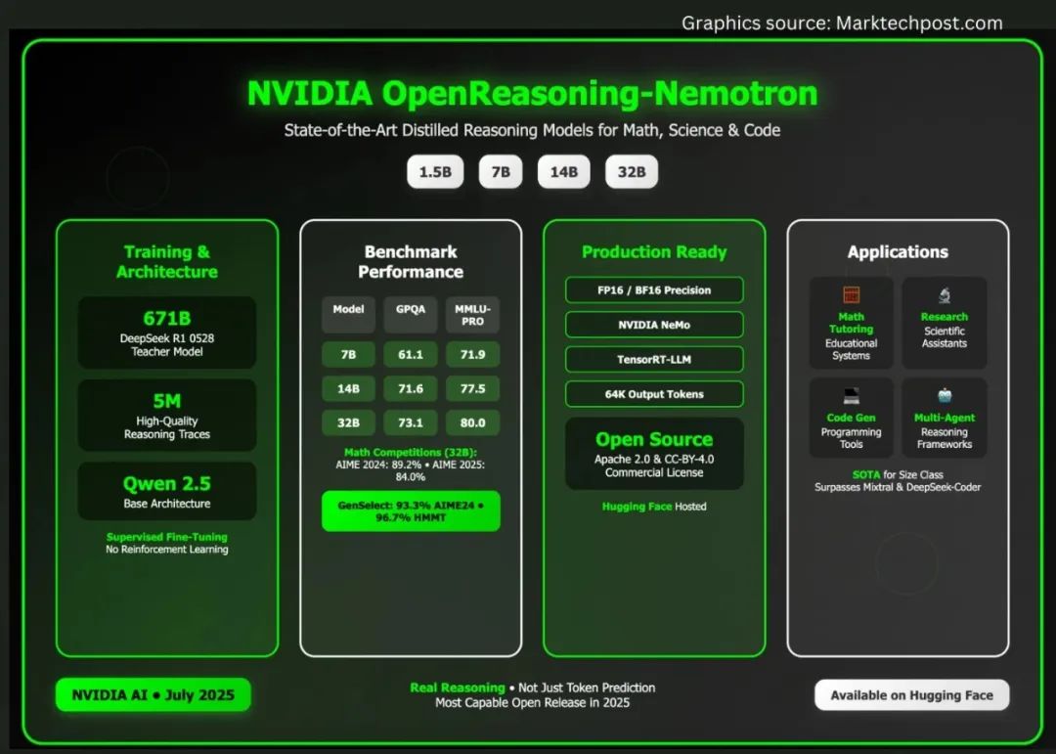Click the 64K Output Tokens box

tap(654, 394)
